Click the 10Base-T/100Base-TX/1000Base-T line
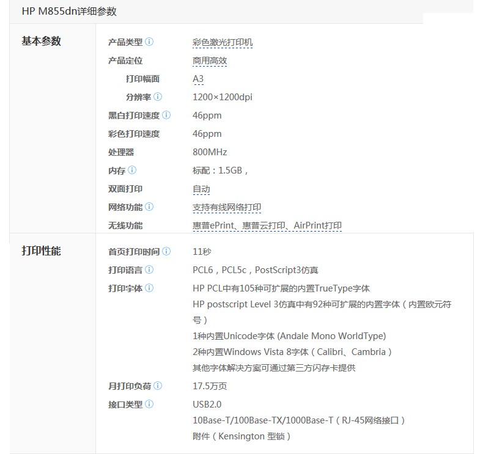The height and width of the screenshot is (454, 483). tap(298, 420)
